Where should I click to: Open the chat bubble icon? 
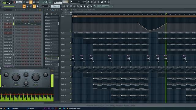[x=108, y=2]
